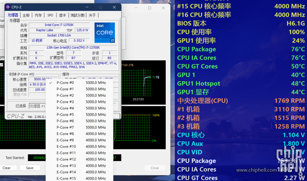Click the 'CPU GT Cores' 50°C row
This screenshot has height=181, width=307.
(x=241, y=66)
